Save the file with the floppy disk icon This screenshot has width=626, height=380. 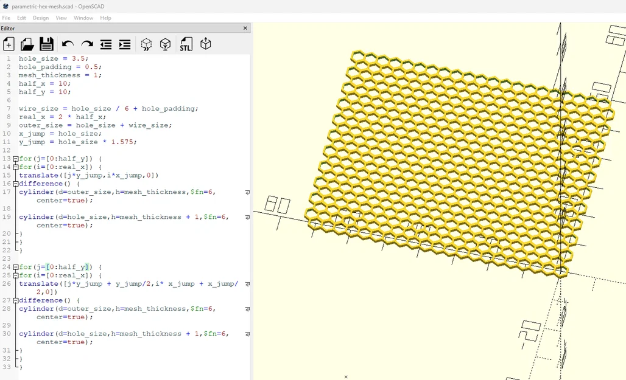point(46,44)
